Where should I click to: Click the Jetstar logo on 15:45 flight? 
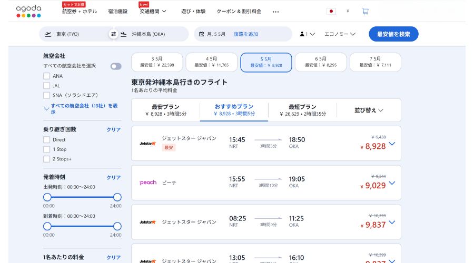[147, 144]
